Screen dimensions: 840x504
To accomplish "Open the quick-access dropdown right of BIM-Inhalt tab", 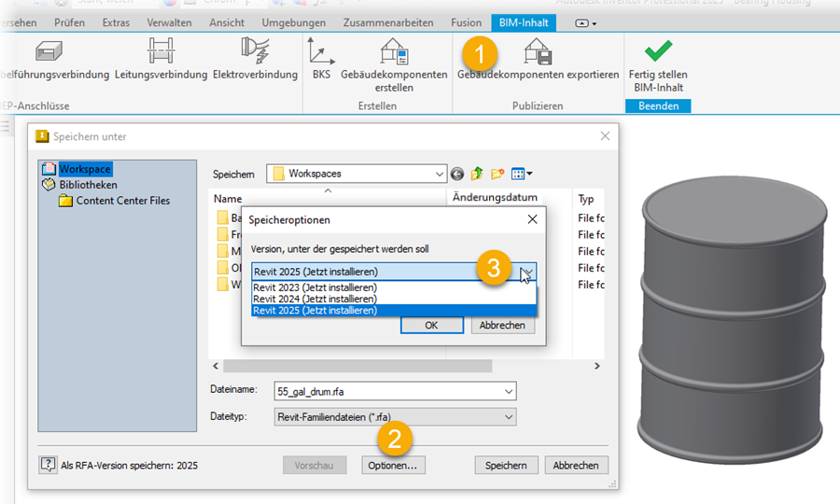I will coord(585,23).
